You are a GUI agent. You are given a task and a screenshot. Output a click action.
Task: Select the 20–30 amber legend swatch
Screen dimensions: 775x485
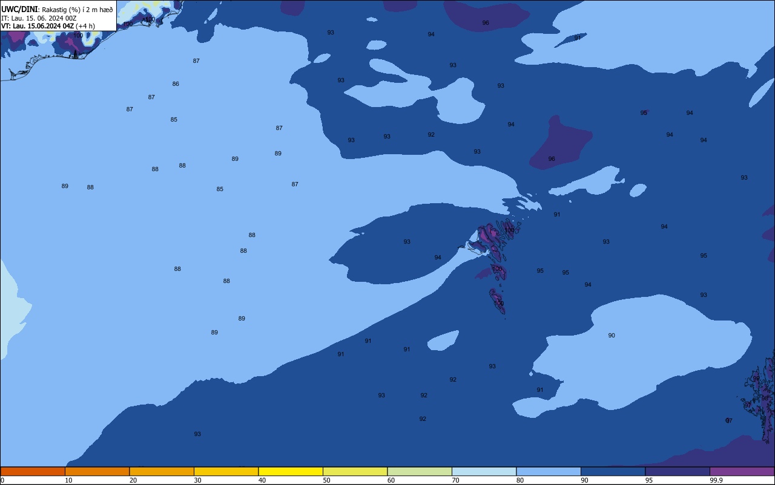pos(162,471)
